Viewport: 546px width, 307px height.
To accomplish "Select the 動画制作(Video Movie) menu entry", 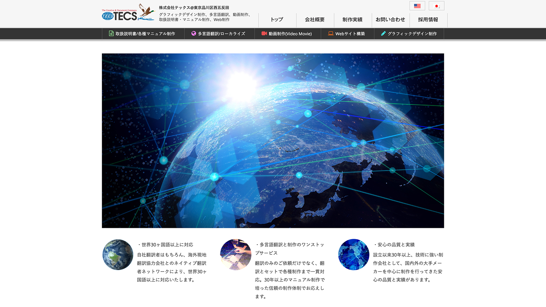I will point(288,34).
